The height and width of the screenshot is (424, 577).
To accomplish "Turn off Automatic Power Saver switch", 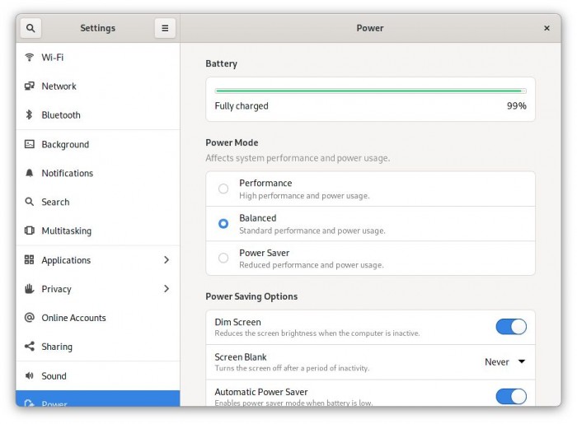I will pos(510,397).
